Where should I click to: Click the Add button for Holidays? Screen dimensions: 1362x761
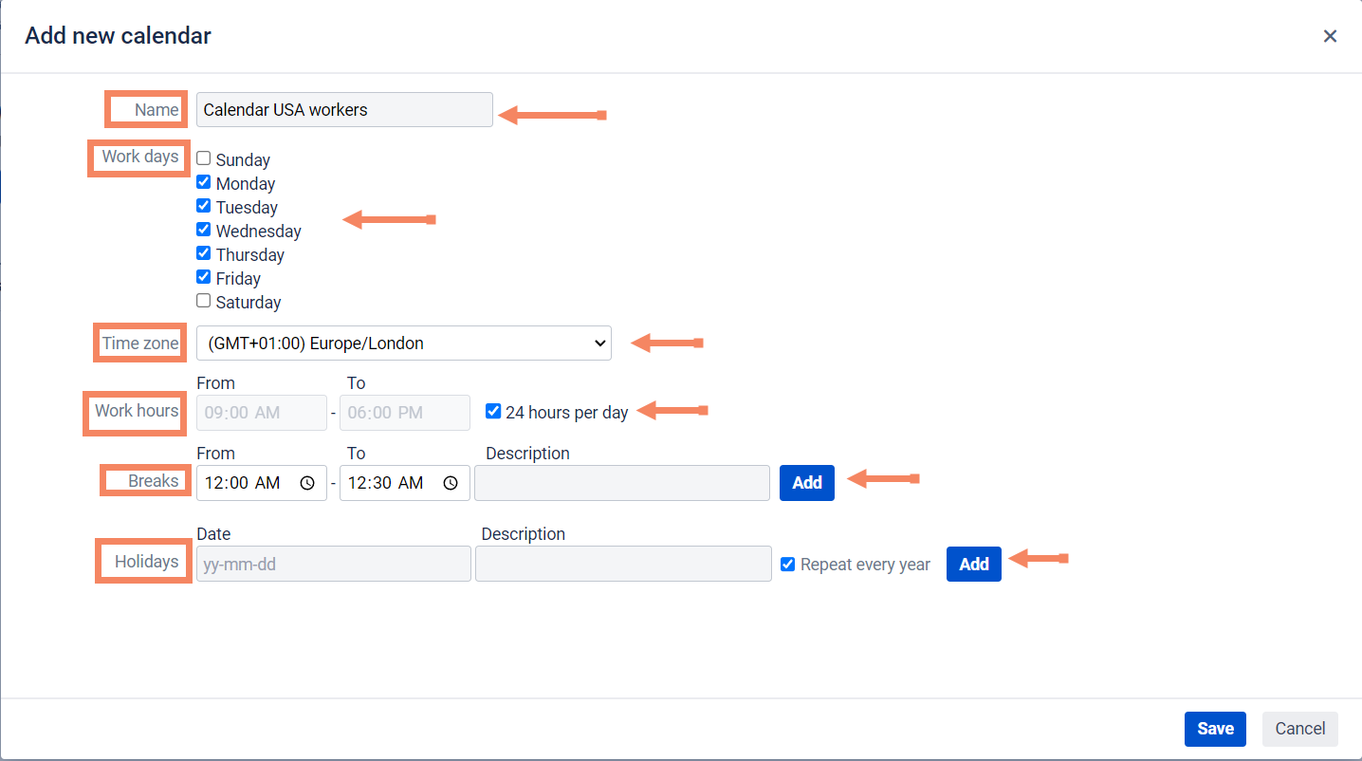tap(973, 564)
